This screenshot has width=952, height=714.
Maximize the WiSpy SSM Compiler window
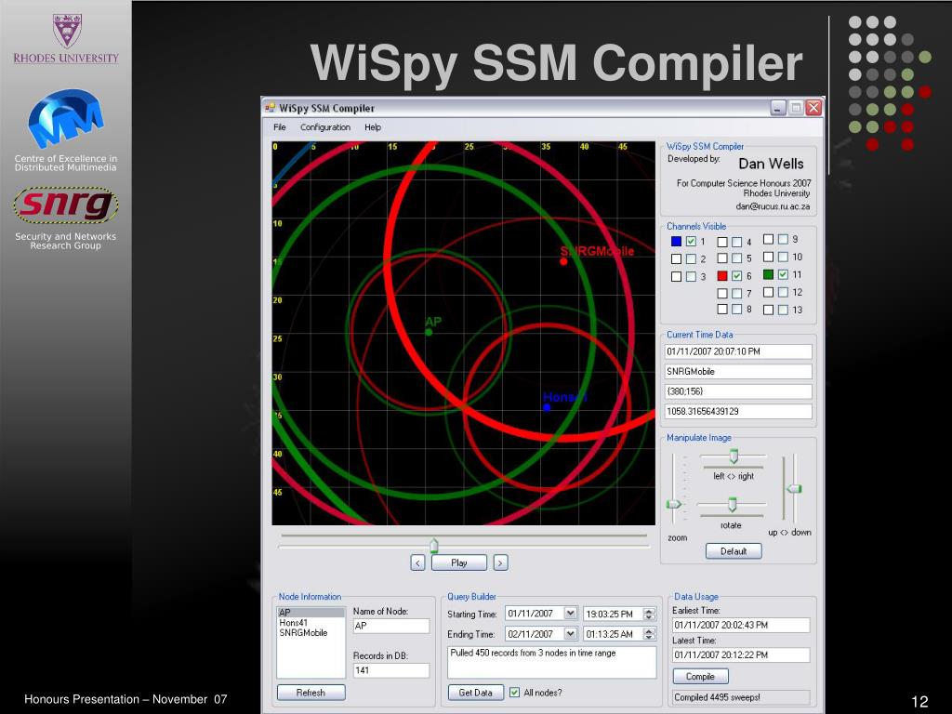click(796, 108)
